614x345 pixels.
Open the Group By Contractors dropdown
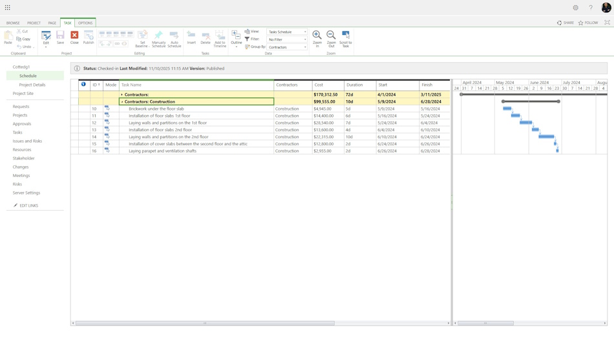(x=286, y=47)
